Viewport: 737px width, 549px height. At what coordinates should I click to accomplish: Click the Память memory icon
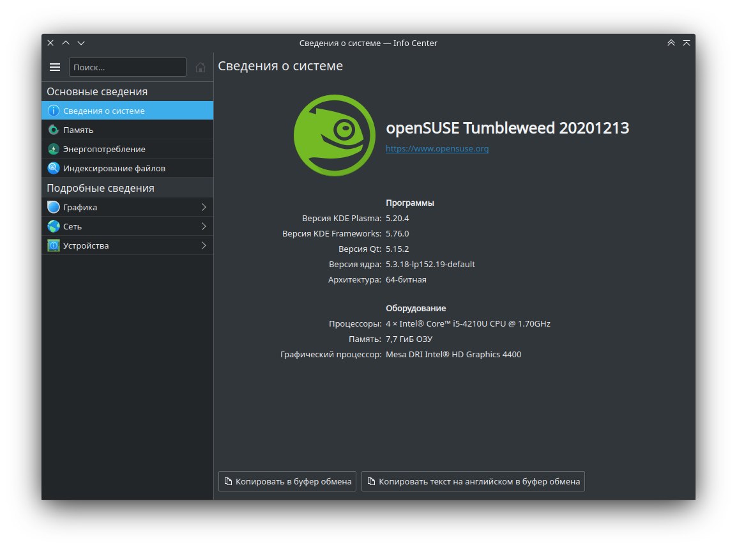(x=54, y=130)
